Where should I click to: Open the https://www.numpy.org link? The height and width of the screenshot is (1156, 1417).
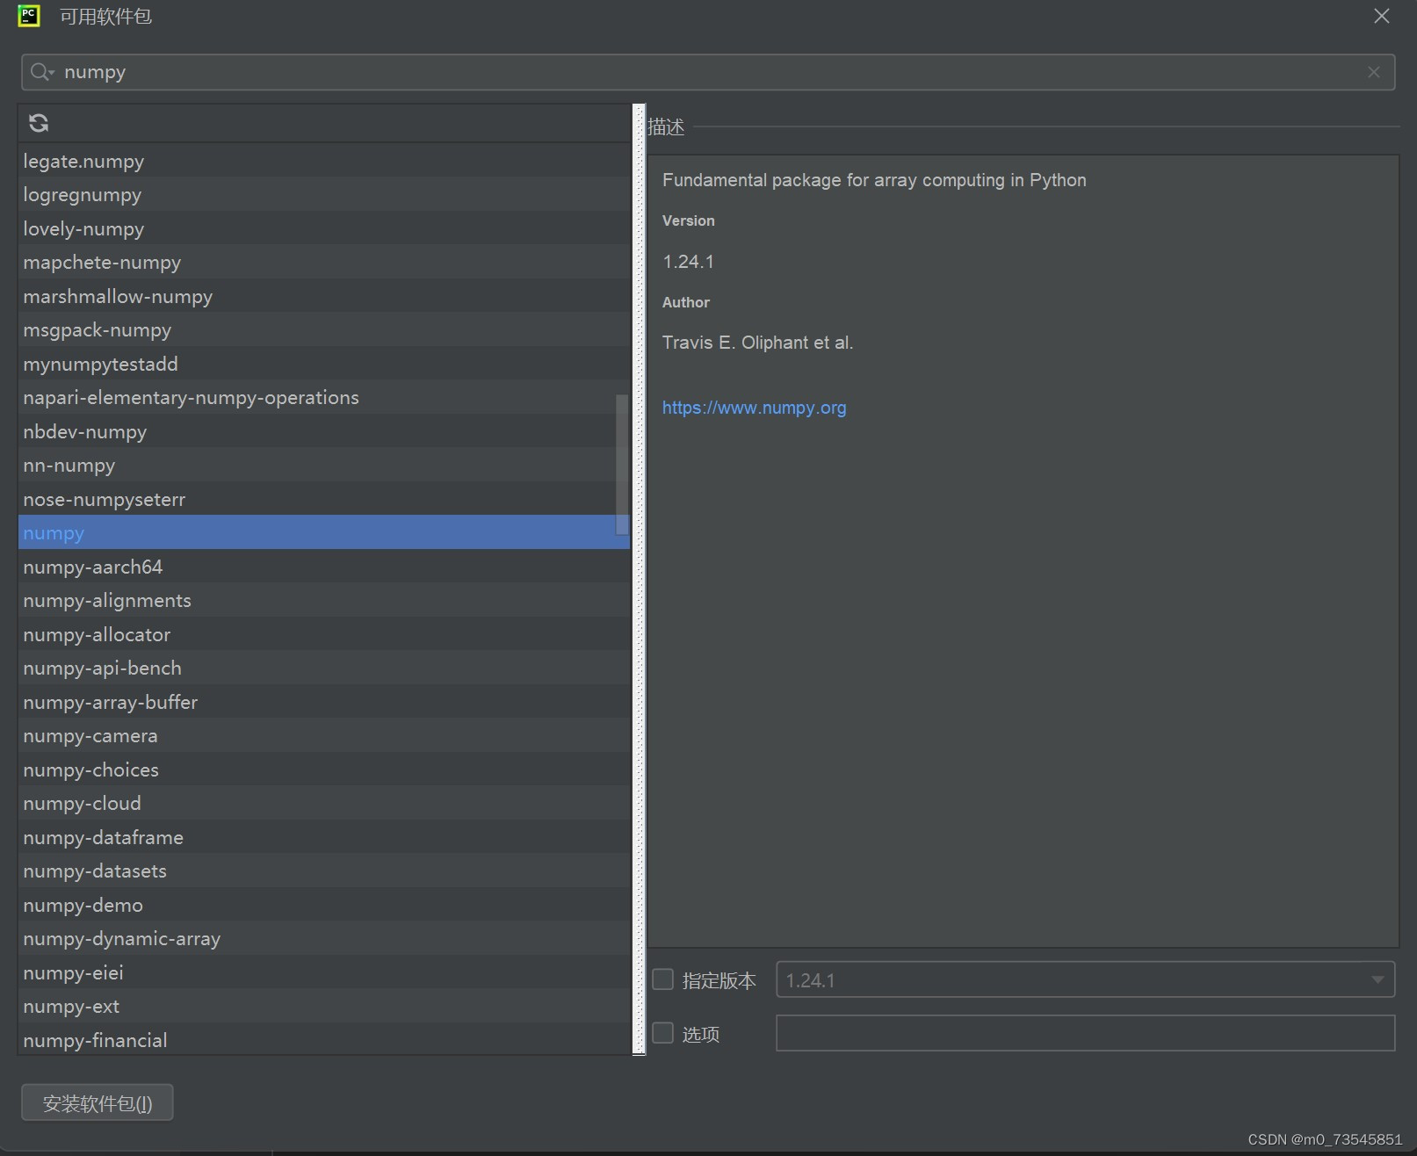pyautogui.click(x=755, y=408)
